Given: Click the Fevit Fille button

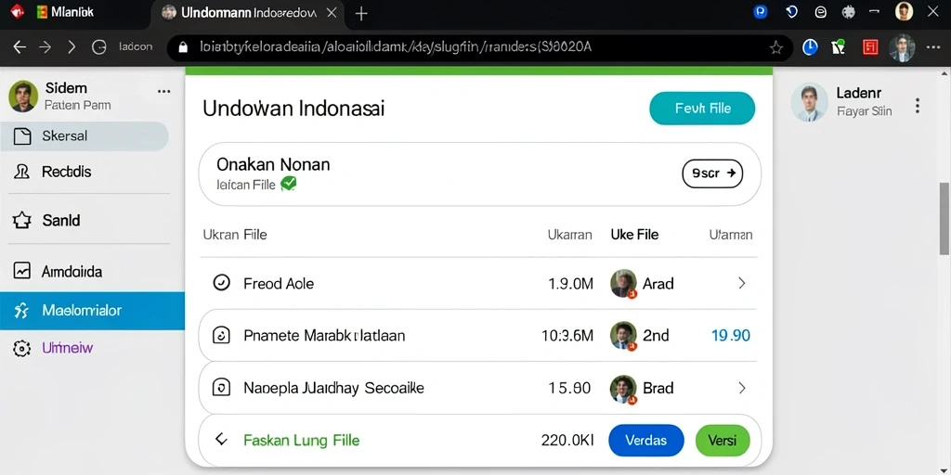Looking at the screenshot, I should click(x=702, y=109).
